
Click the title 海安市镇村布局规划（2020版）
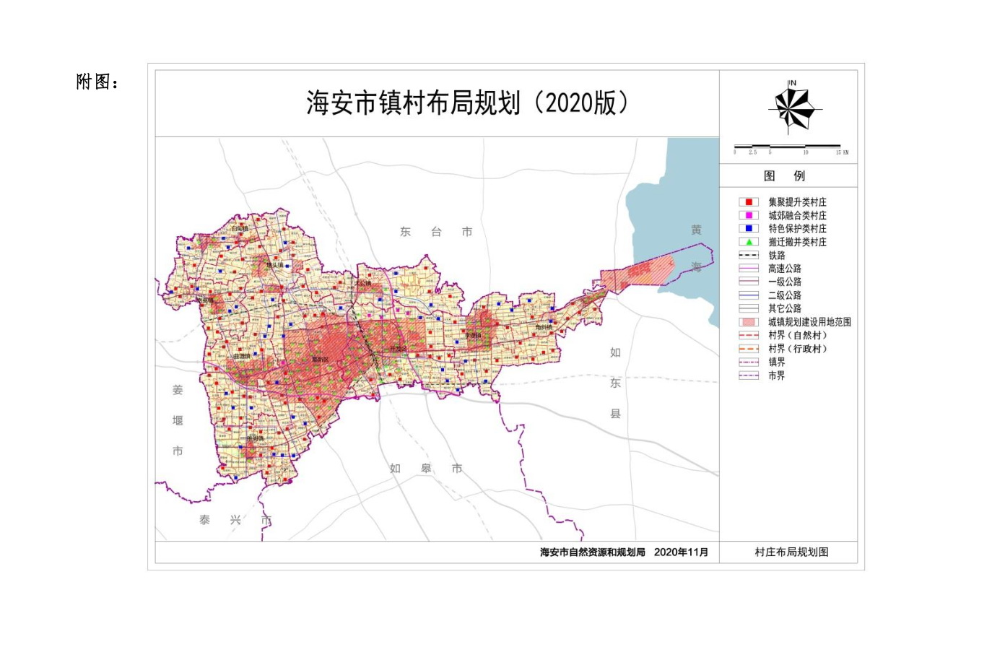pyautogui.click(x=466, y=101)
